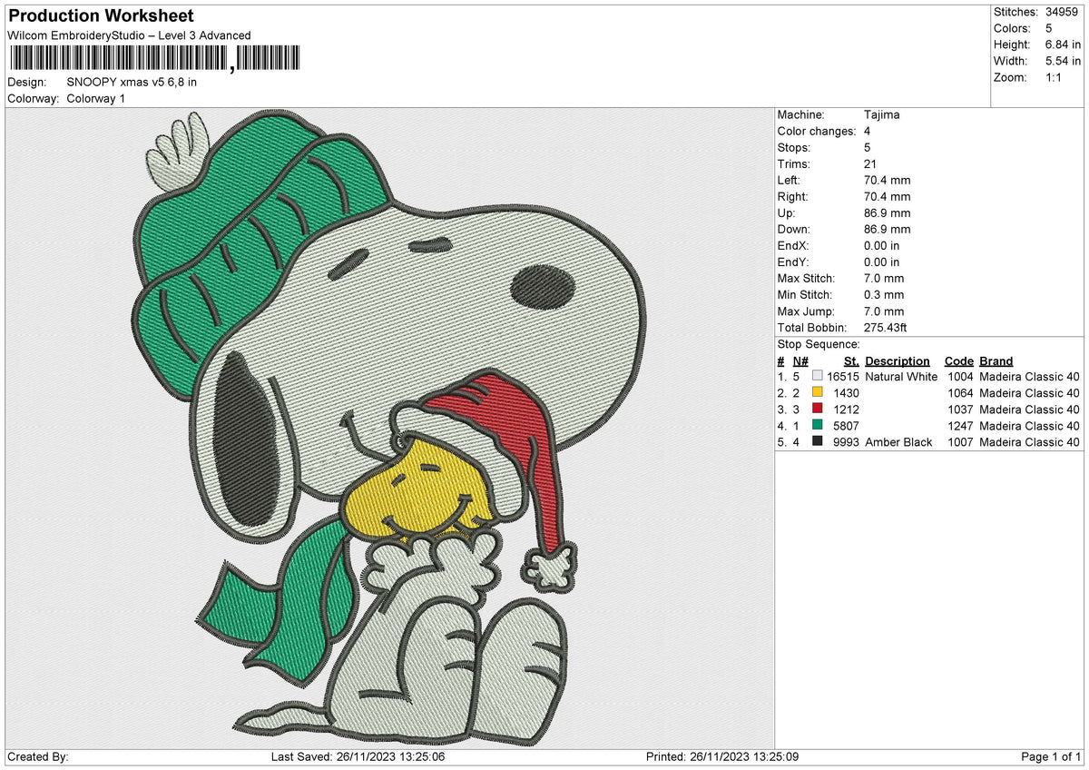
Task: Click 'Madeira Classic 40' brand in row 1004
Action: pyautogui.click(x=1029, y=377)
